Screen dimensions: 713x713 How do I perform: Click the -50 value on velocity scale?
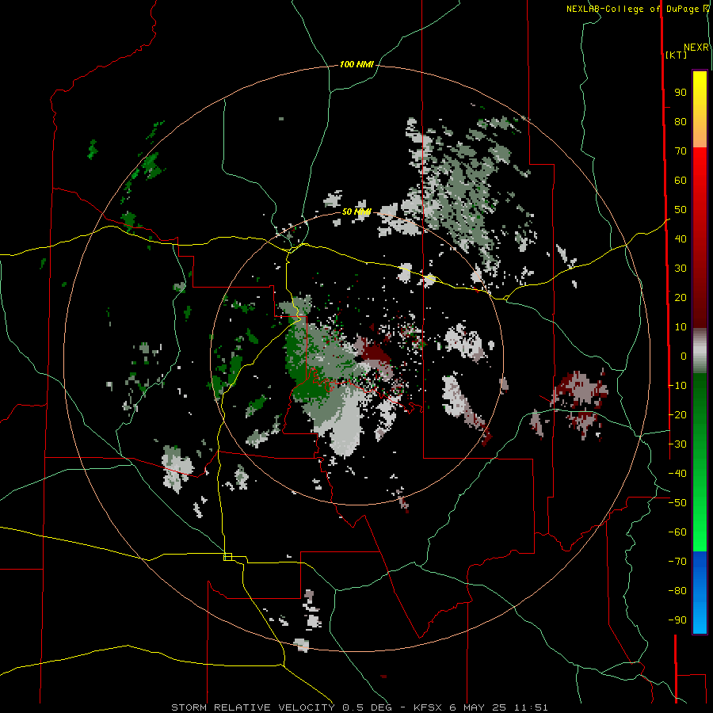click(677, 503)
